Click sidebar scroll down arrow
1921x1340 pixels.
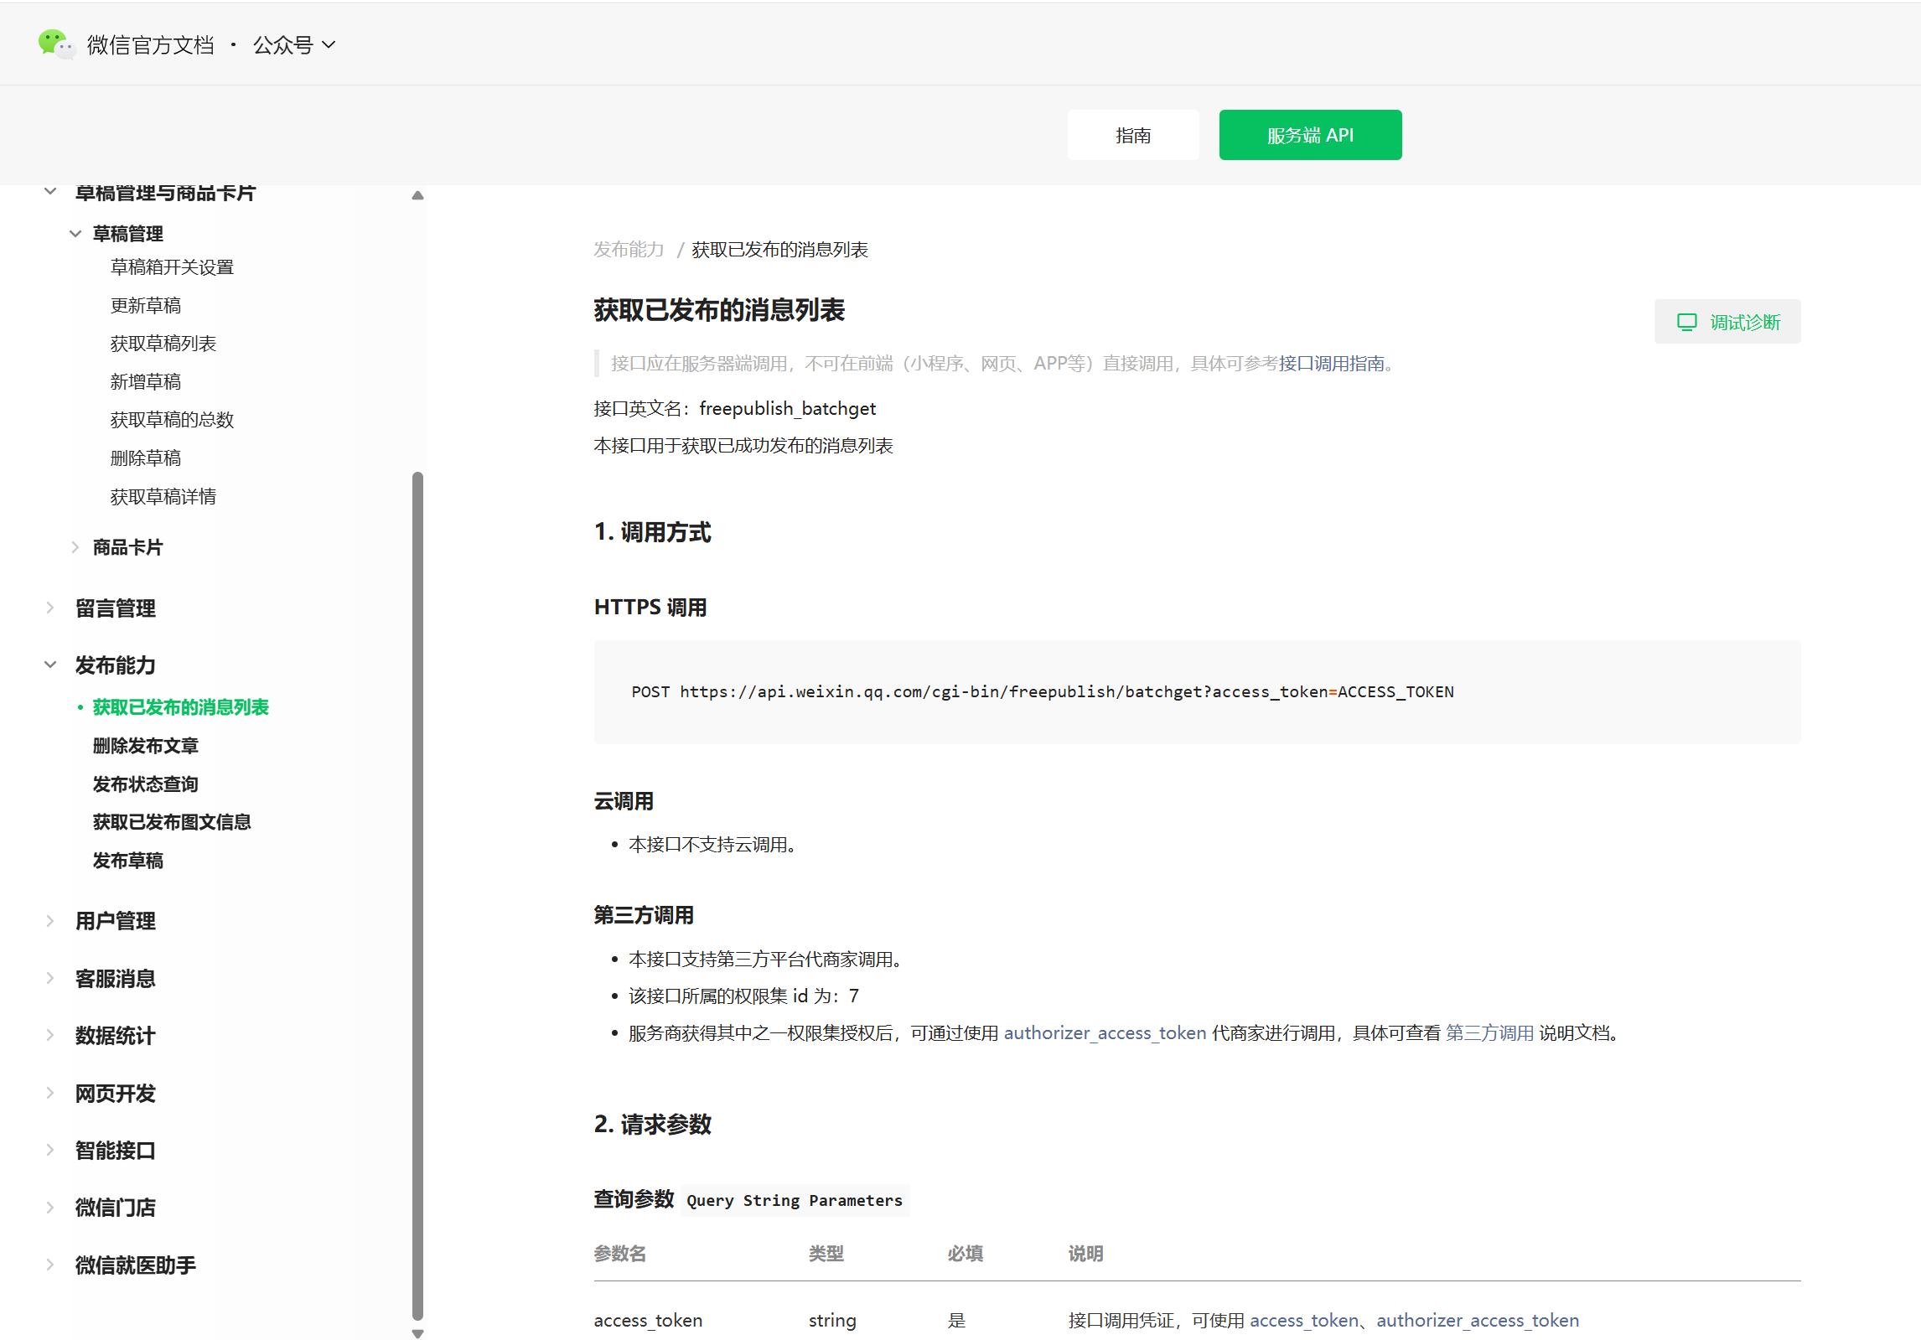point(417,1332)
